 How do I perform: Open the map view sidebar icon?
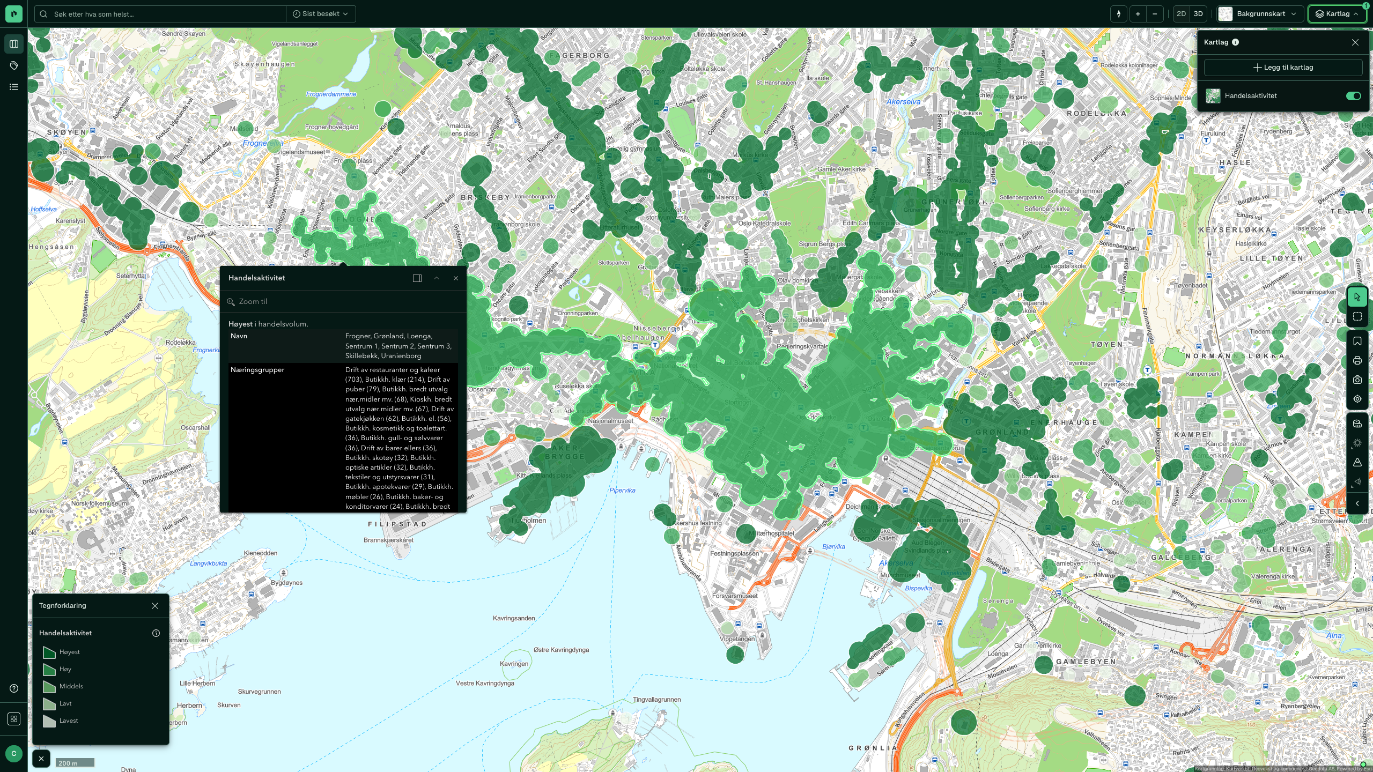[14, 44]
